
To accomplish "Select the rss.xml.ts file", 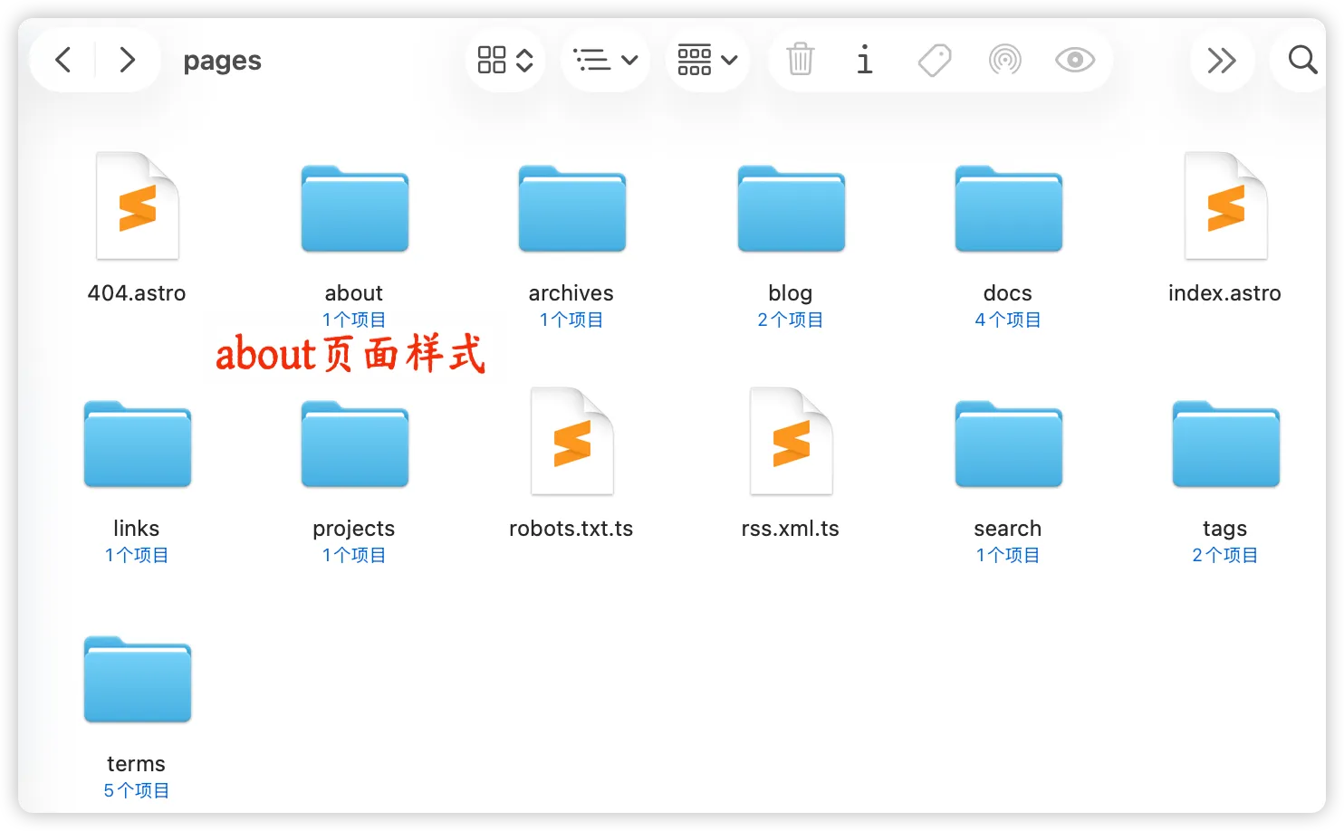I will 791,442.
